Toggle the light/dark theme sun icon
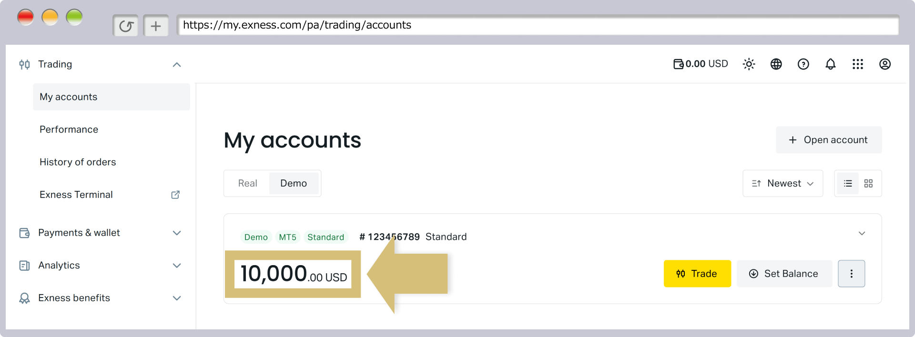 [749, 64]
